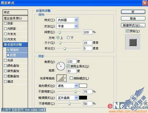This screenshot has width=148, height=113.
Task: Uncheck the 内发光 inner glow checkbox
Action: click(5, 39)
